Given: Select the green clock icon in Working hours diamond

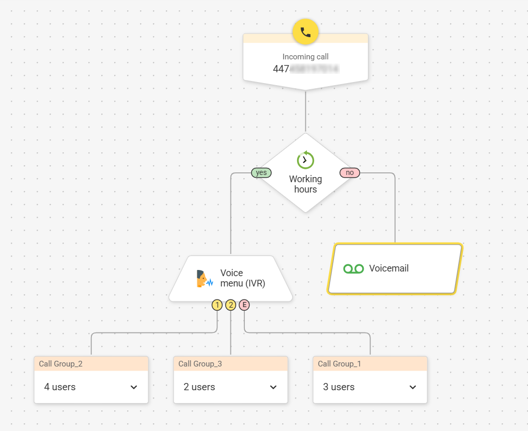Looking at the screenshot, I should 305,160.
